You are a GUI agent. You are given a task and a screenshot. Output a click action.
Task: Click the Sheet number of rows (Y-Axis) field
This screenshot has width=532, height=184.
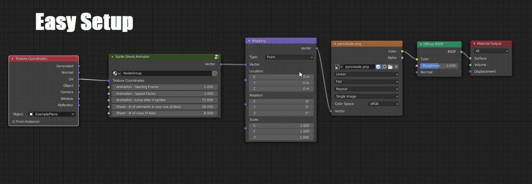pos(165,113)
